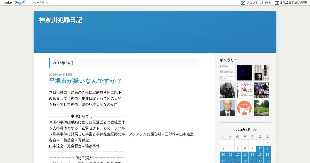
Task: Open gallery thumbnail with Promise pinky logo
Action: click(244, 108)
